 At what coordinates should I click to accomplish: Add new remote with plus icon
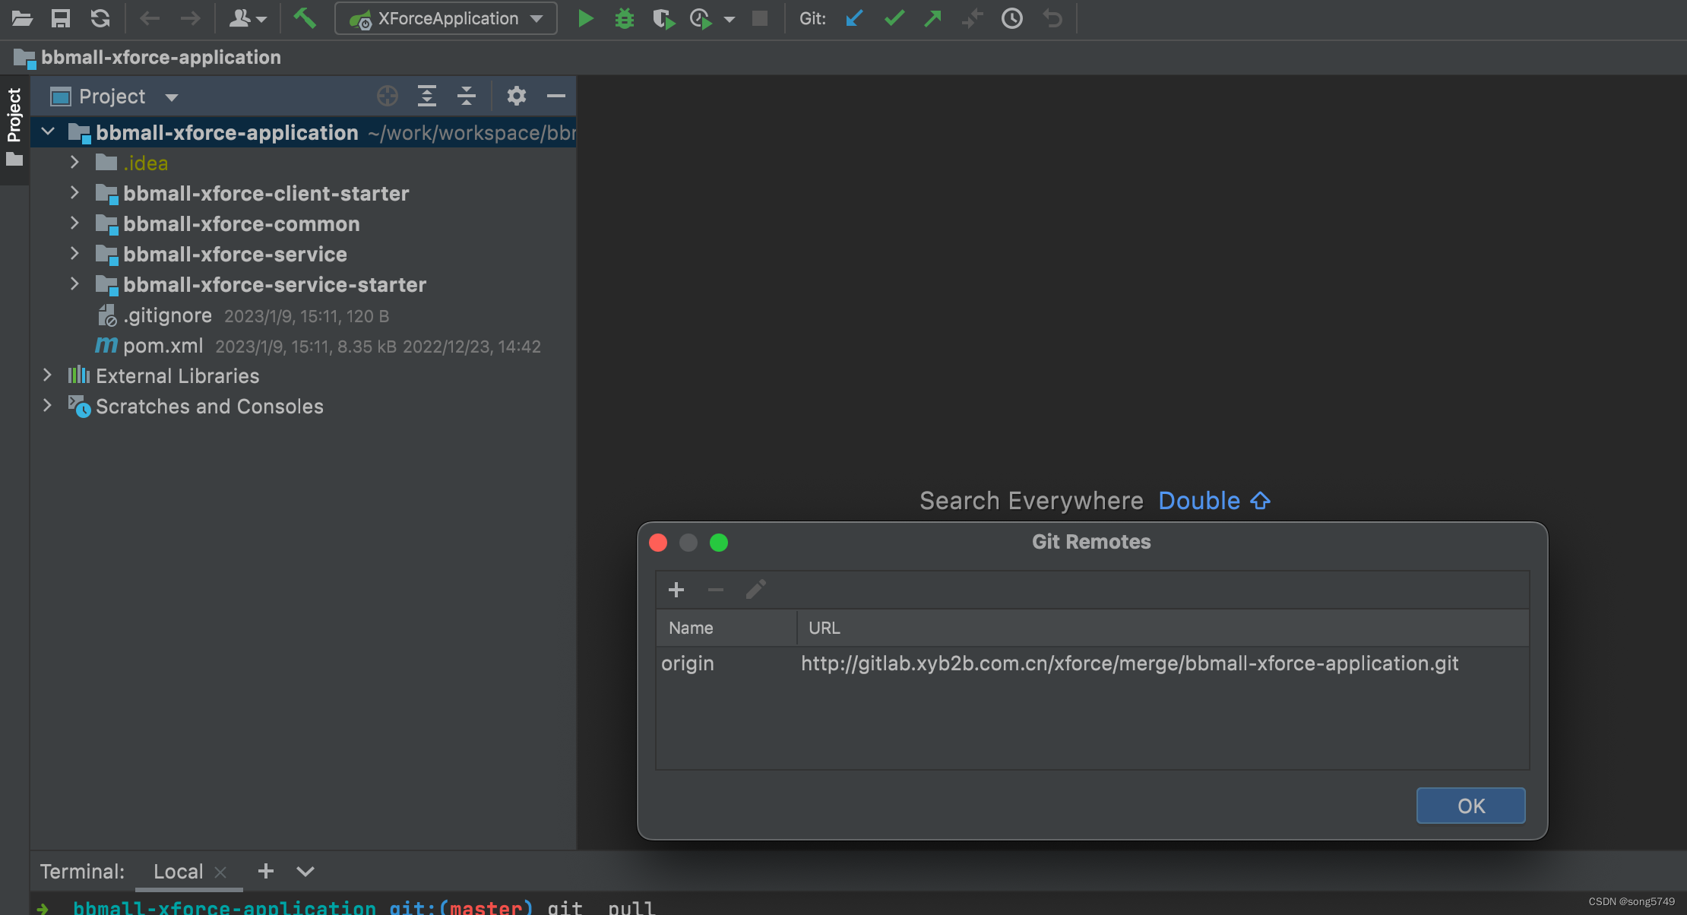676,590
